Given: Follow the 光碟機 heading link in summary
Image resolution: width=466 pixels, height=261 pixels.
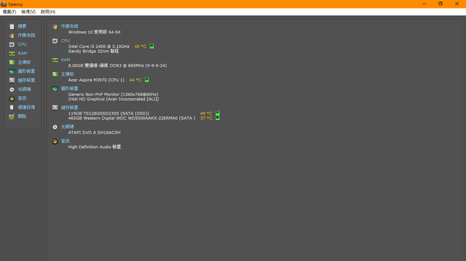Looking at the screenshot, I should pos(67,127).
